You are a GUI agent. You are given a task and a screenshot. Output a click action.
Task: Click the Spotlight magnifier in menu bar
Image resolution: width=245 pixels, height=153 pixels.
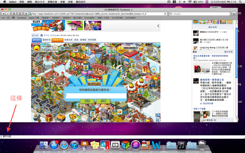point(240,2)
